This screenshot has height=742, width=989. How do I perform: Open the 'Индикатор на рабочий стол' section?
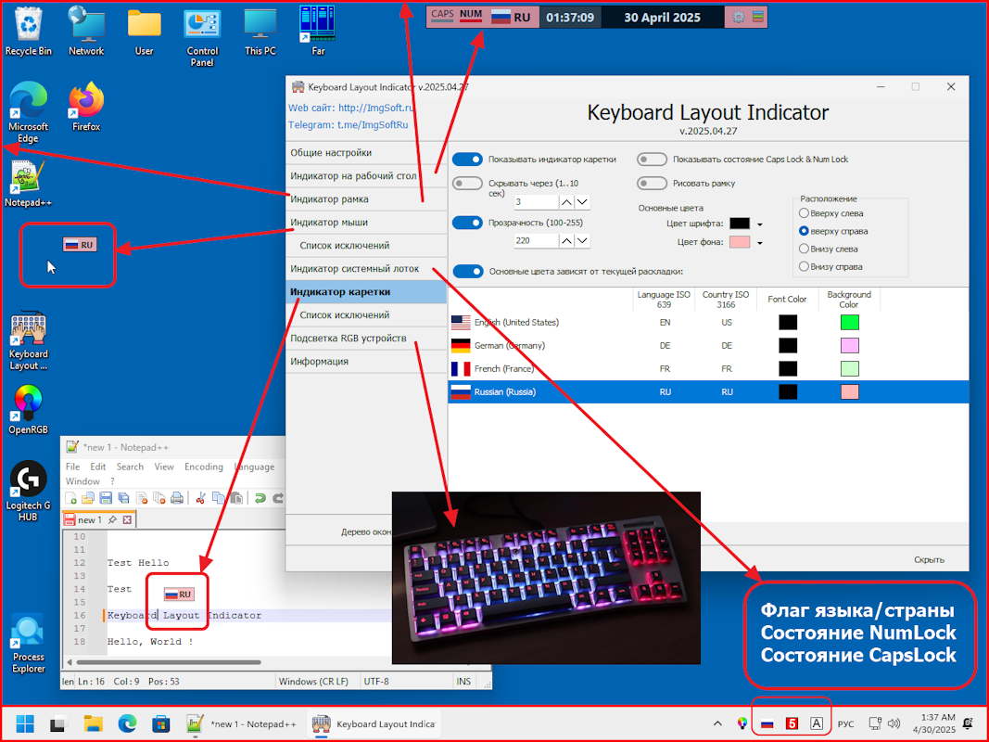366,176
